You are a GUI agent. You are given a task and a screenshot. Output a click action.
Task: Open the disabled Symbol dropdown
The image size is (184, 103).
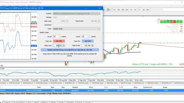[76, 13]
